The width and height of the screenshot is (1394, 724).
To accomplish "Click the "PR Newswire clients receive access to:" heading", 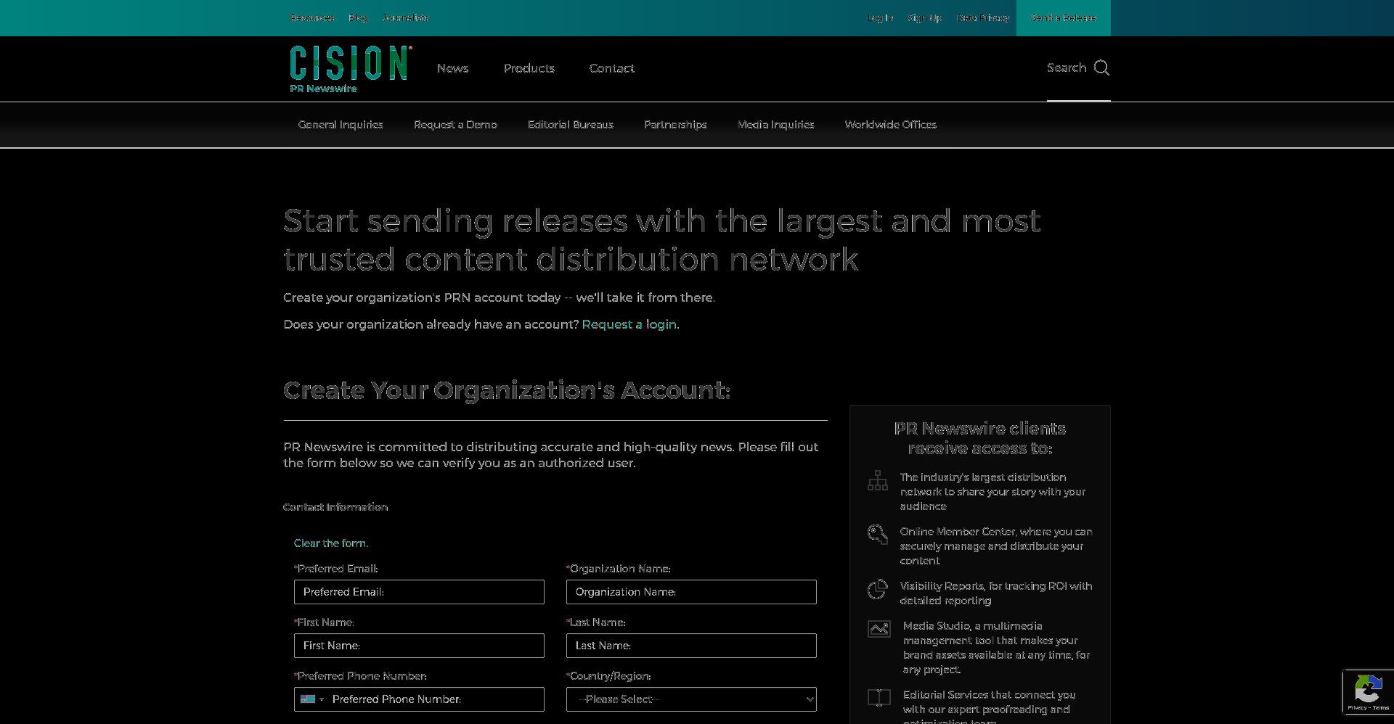I will [980, 438].
